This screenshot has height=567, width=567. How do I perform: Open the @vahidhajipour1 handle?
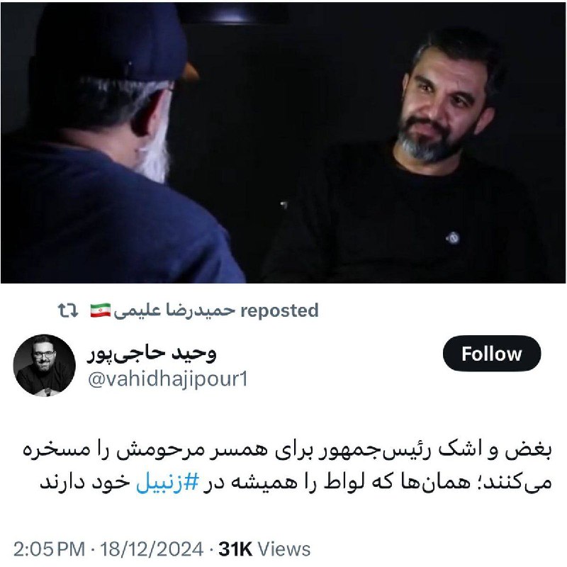coord(168,379)
